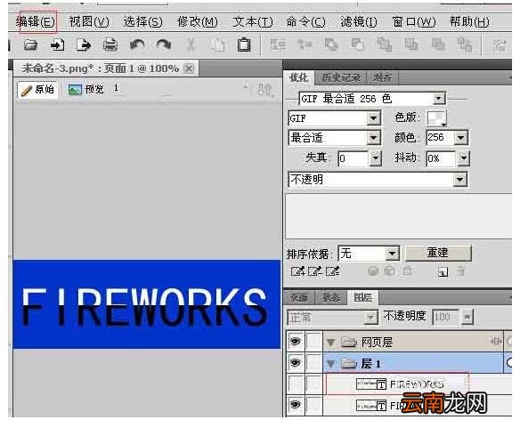The width and height of the screenshot is (520, 428).
Task: Click the delete color trash icon
Action: [460, 271]
